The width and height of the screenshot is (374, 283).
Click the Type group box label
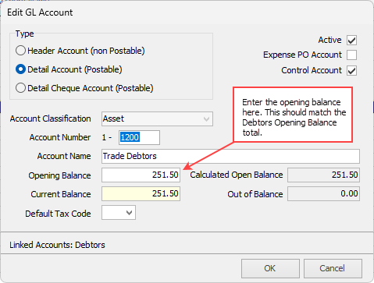(24, 34)
